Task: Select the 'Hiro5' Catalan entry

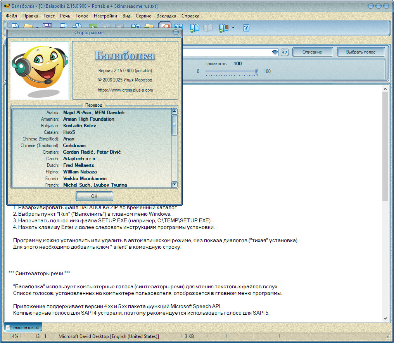Action: pyautogui.click(x=69, y=132)
